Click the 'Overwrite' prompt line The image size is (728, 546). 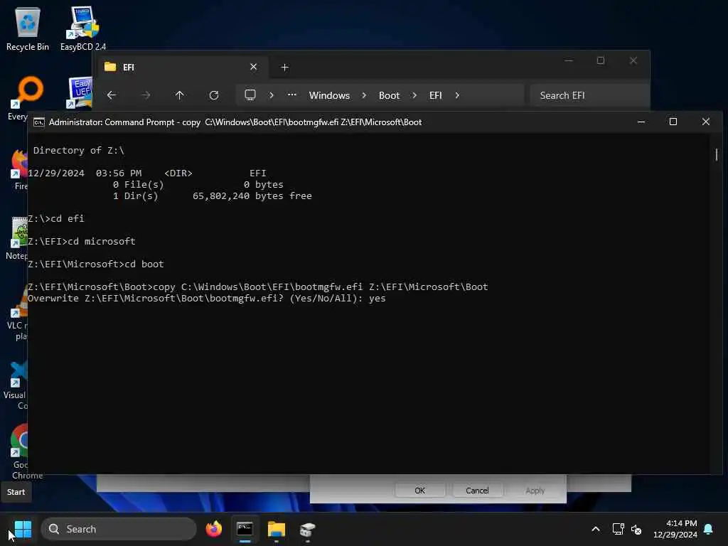click(207, 298)
